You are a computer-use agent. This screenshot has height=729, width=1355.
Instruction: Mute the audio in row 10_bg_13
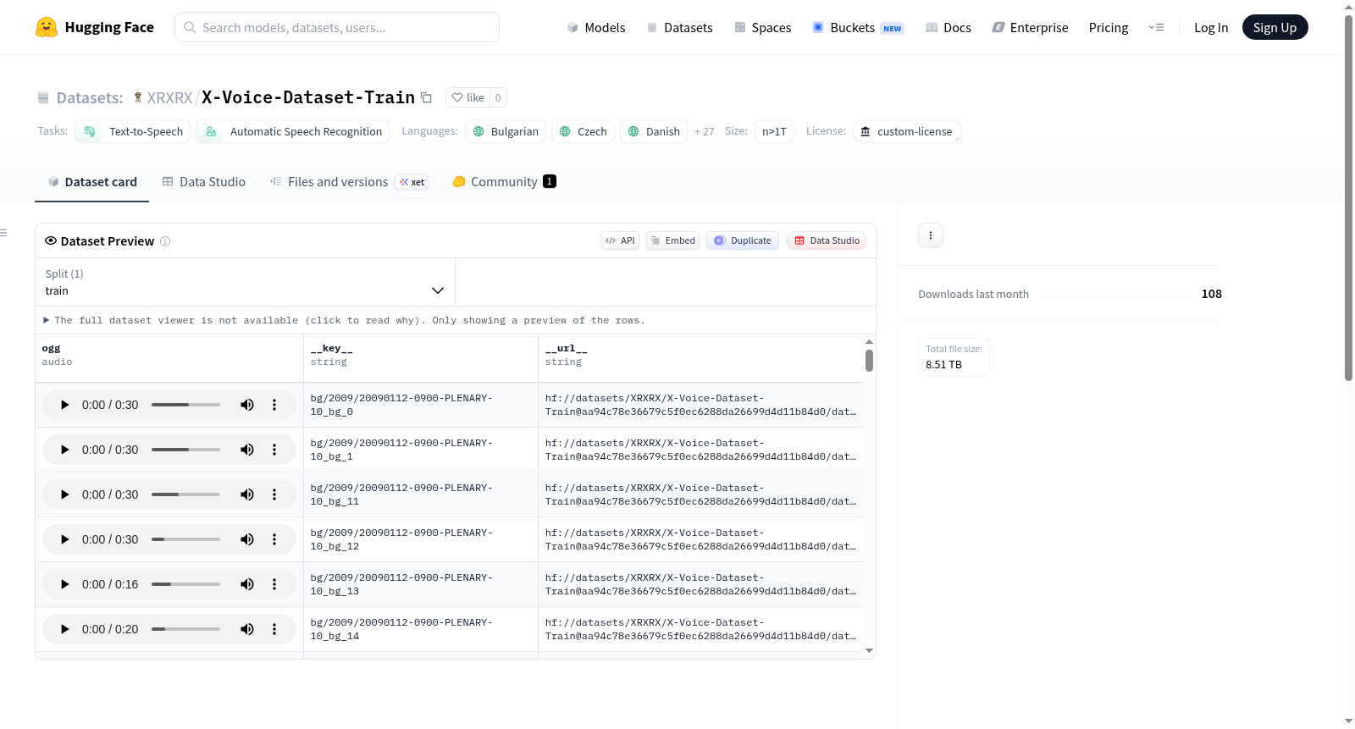pos(247,584)
